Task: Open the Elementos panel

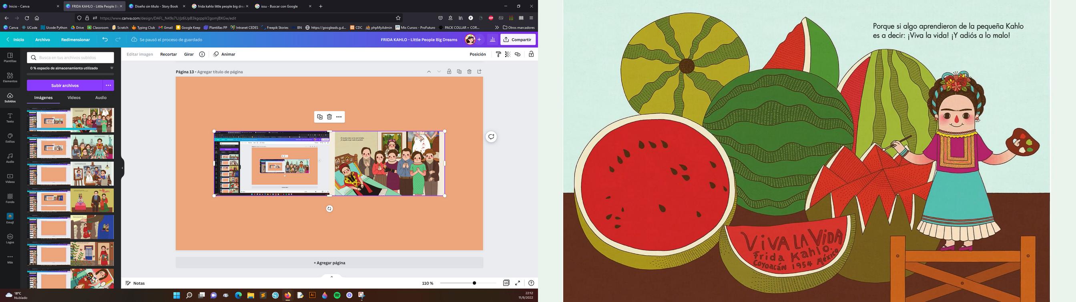Action: (x=10, y=77)
